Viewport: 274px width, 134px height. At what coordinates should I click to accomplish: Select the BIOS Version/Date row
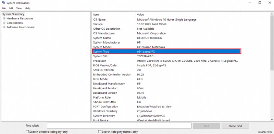(166, 65)
